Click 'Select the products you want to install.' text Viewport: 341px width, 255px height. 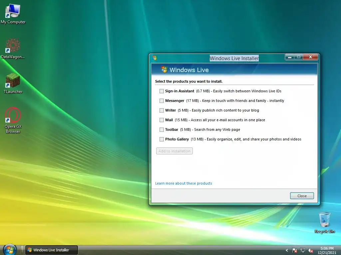189,81
